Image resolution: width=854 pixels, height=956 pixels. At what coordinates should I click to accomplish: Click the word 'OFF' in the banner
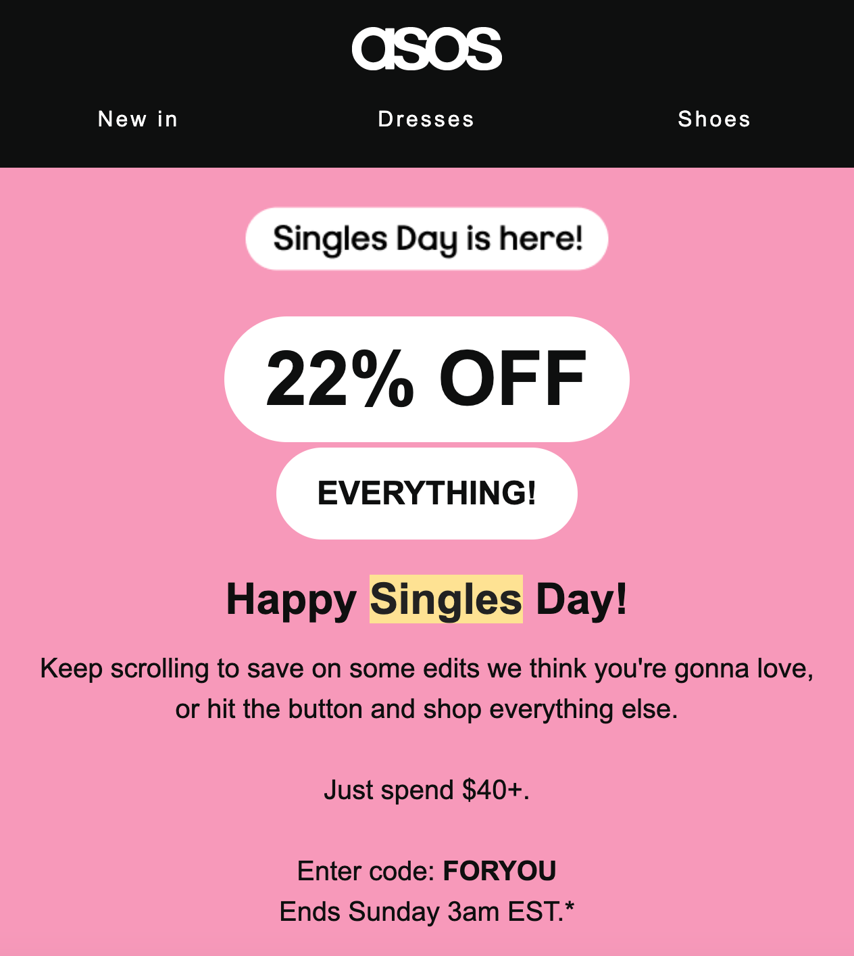513,379
